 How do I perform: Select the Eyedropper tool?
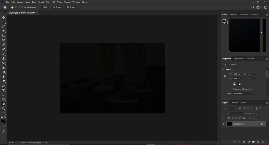tap(4, 45)
